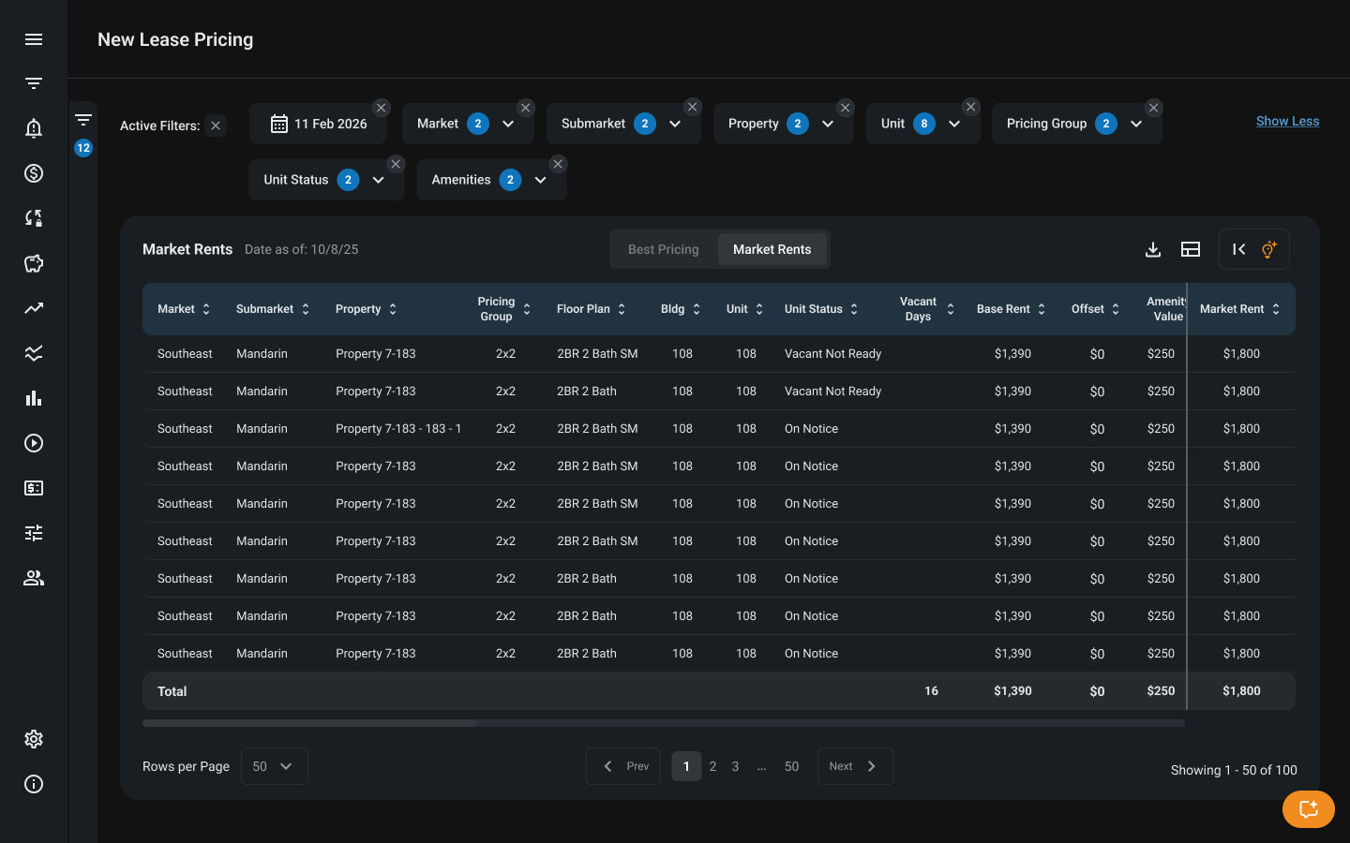Remove the Unit filter chip
The width and height of the screenshot is (1350, 843).
[971, 108]
